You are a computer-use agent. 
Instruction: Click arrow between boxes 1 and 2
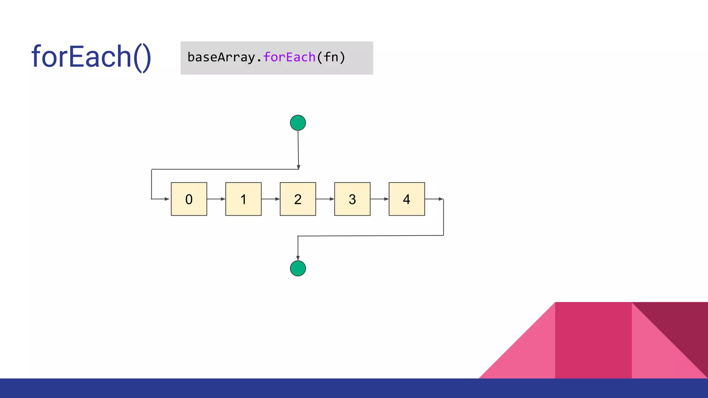click(270, 199)
